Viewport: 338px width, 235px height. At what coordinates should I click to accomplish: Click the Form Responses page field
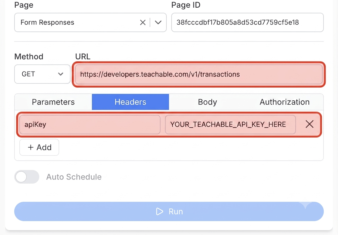[90, 22]
